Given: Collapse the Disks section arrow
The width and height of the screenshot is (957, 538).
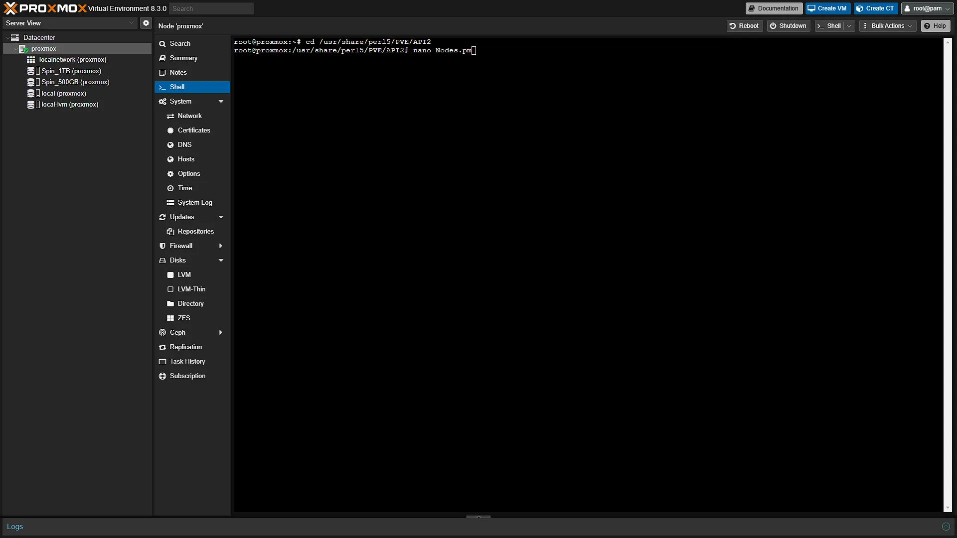Looking at the screenshot, I should point(221,261).
